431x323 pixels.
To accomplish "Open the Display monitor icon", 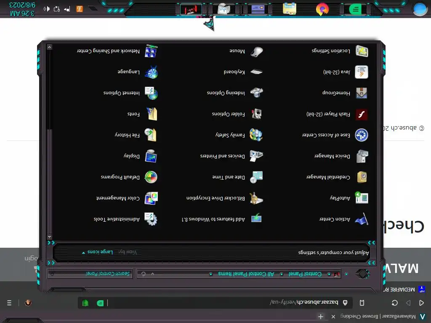I will (151, 156).
